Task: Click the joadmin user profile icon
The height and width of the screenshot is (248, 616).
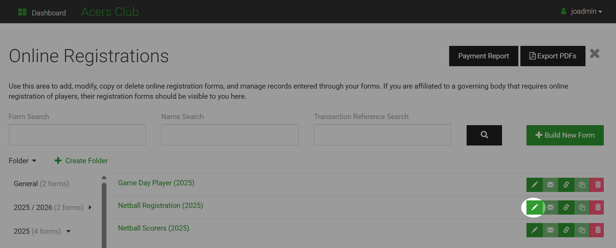Action: (x=563, y=11)
